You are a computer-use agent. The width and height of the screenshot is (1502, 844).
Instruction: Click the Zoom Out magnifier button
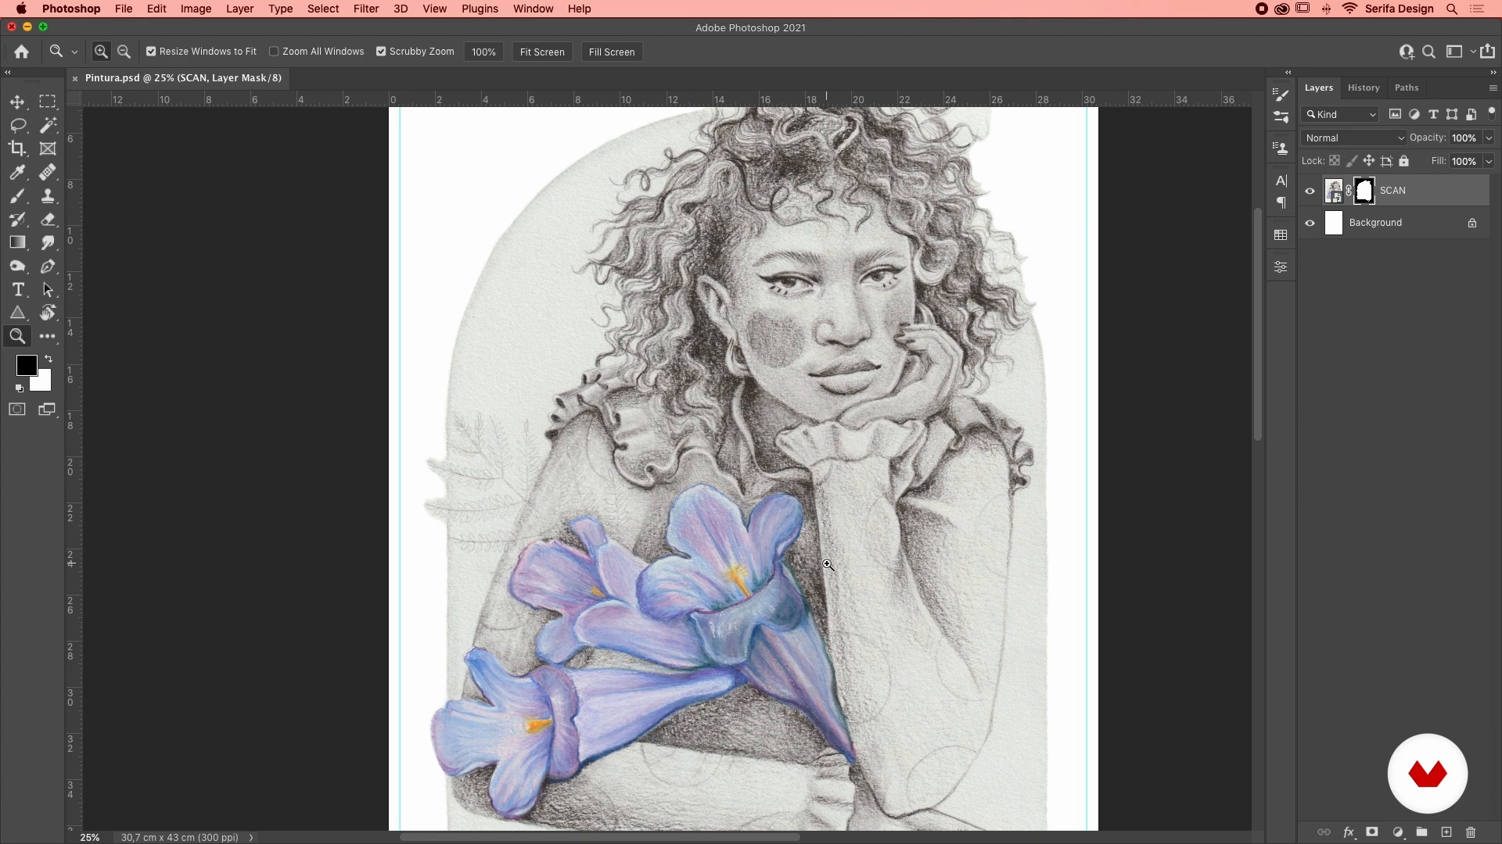point(124,52)
